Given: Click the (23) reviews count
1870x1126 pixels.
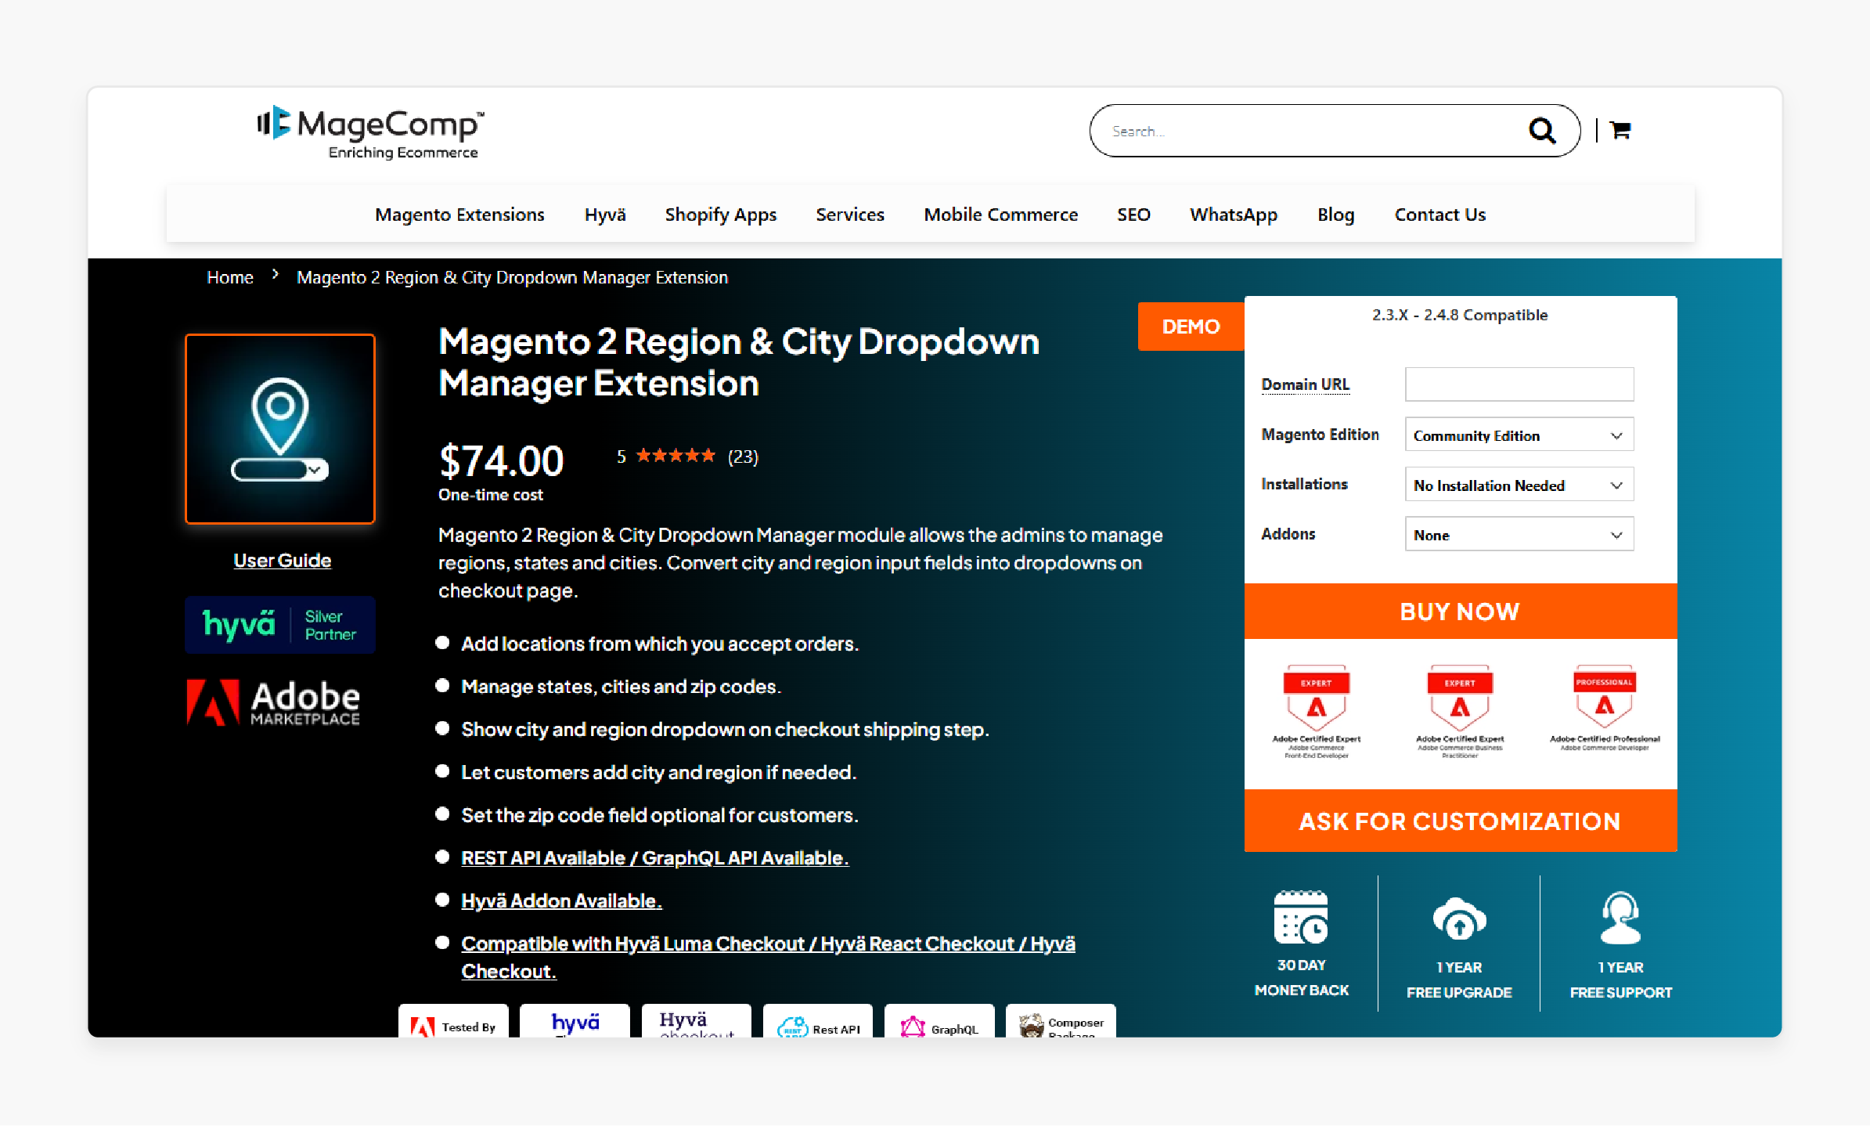Looking at the screenshot, I should [x=743, y=457].
